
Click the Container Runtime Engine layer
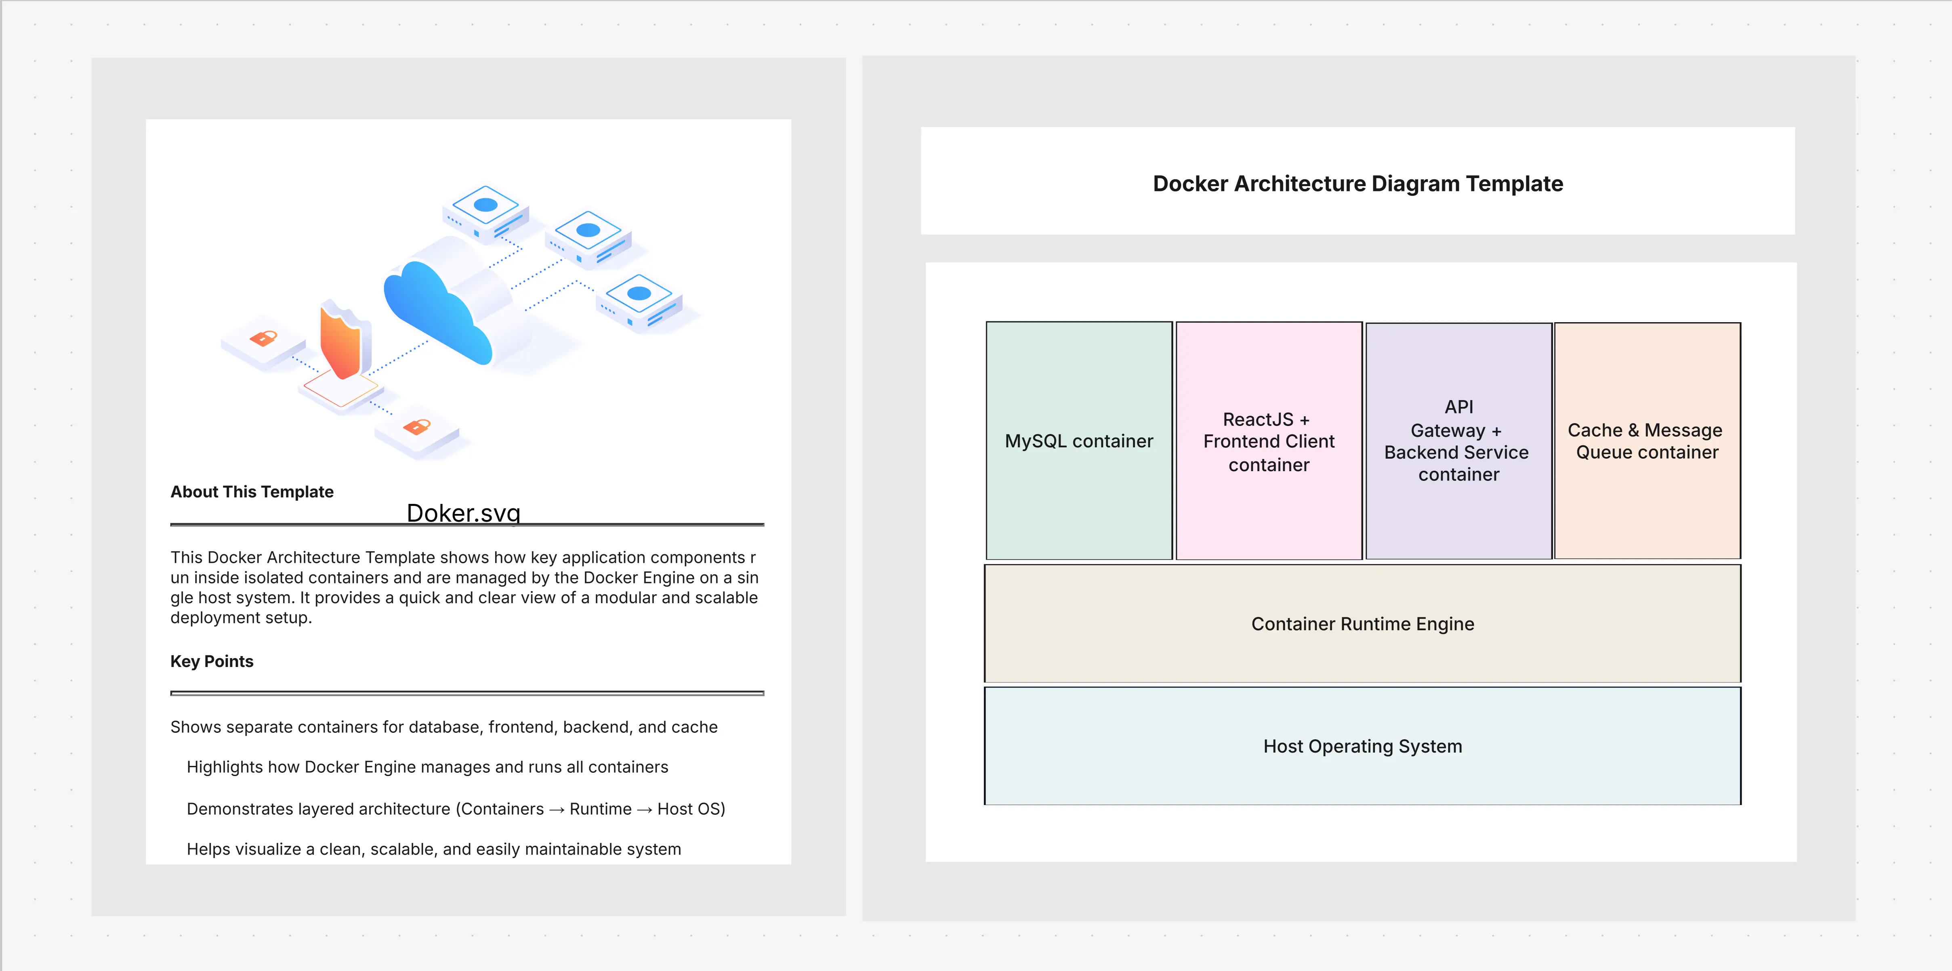[x=1362, y=623]
